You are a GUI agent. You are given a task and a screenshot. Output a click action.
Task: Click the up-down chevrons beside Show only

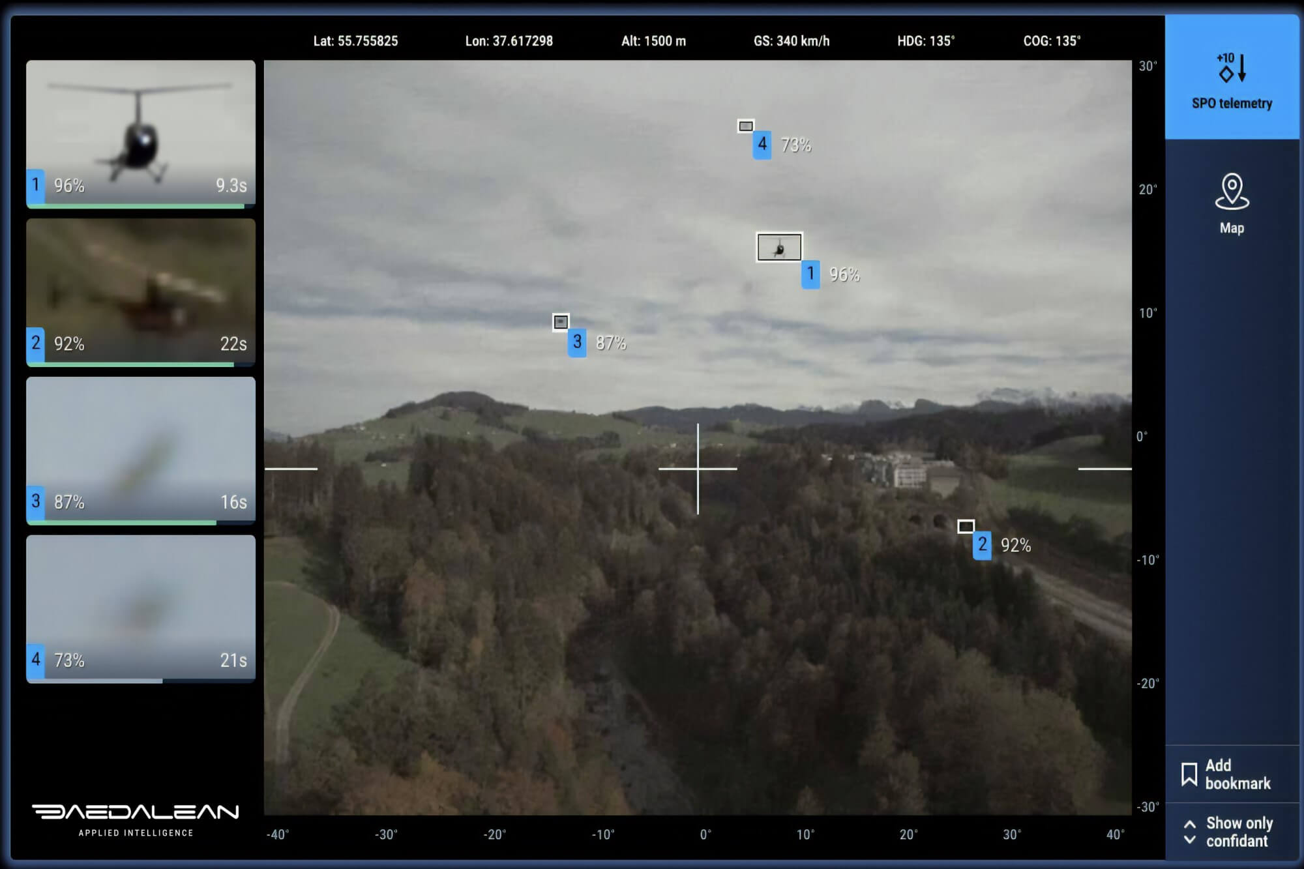[1190, 832]
